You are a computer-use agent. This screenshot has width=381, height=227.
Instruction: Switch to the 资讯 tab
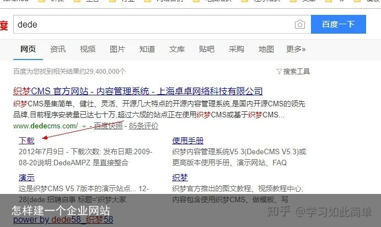click(x=58, y=49)
